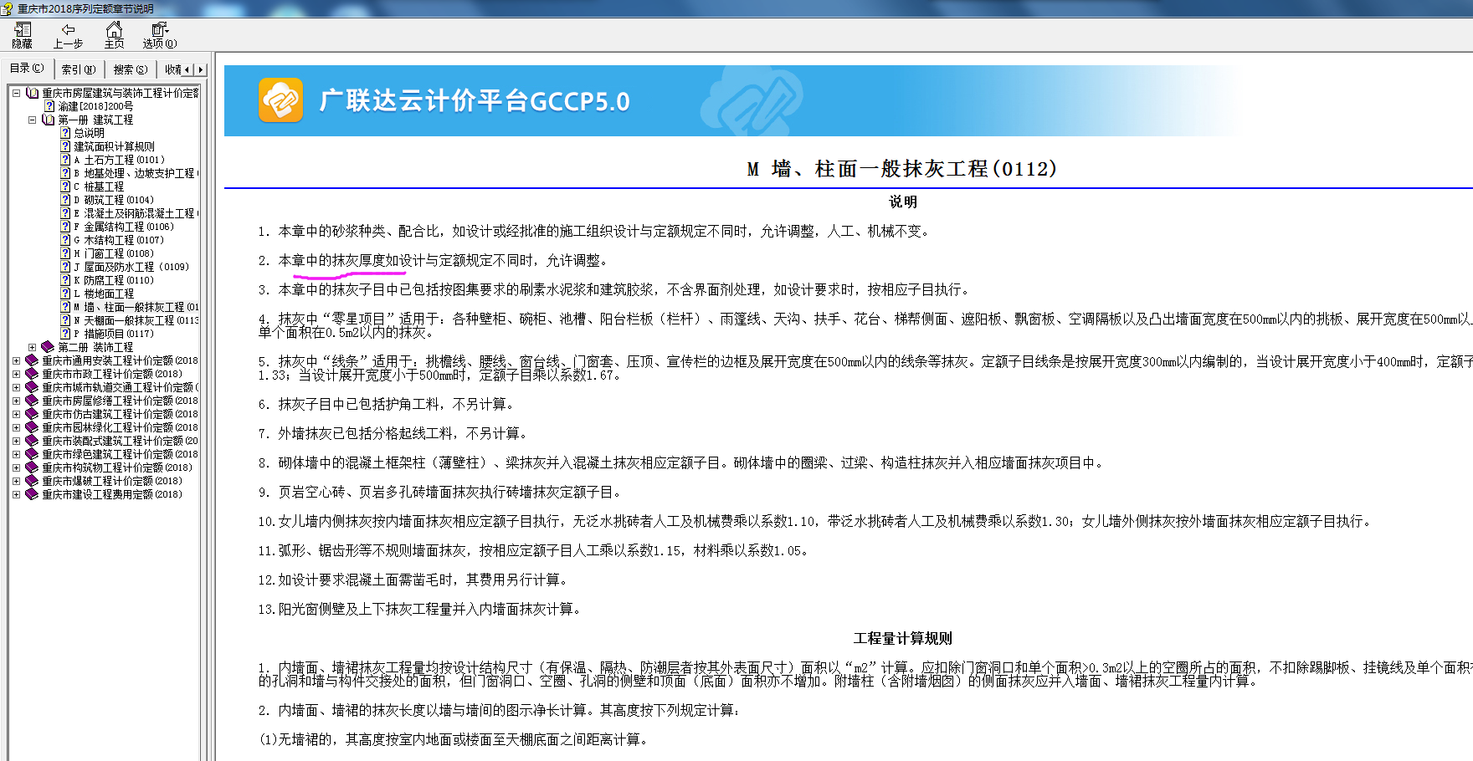The width and height of the screenshot is (1473, 761).
Task: Click the page icon beside 总说明
Action: point(65,133)
